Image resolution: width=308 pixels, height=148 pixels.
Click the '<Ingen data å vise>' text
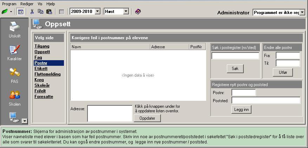point(138,75)
